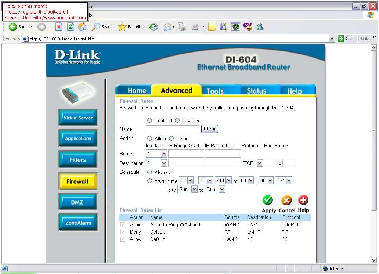Click the Edit with Word icon
379x274 pixels.
tap(195, 27)
